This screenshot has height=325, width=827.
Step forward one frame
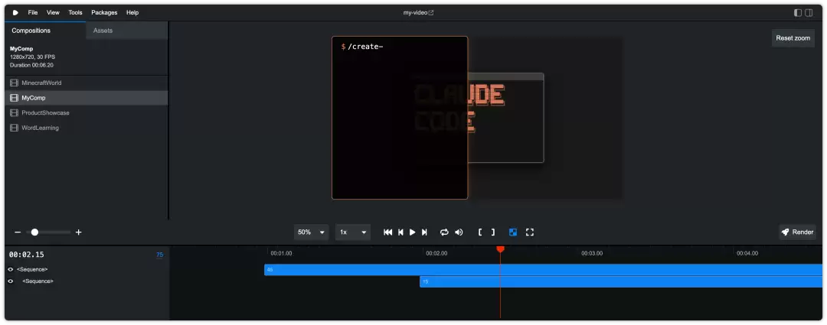pyautogui.click(x=424, y=232)
